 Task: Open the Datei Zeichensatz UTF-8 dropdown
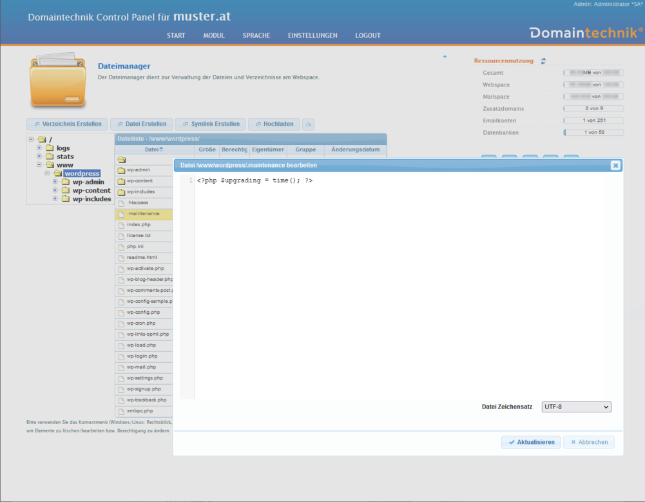click(576, 407)
